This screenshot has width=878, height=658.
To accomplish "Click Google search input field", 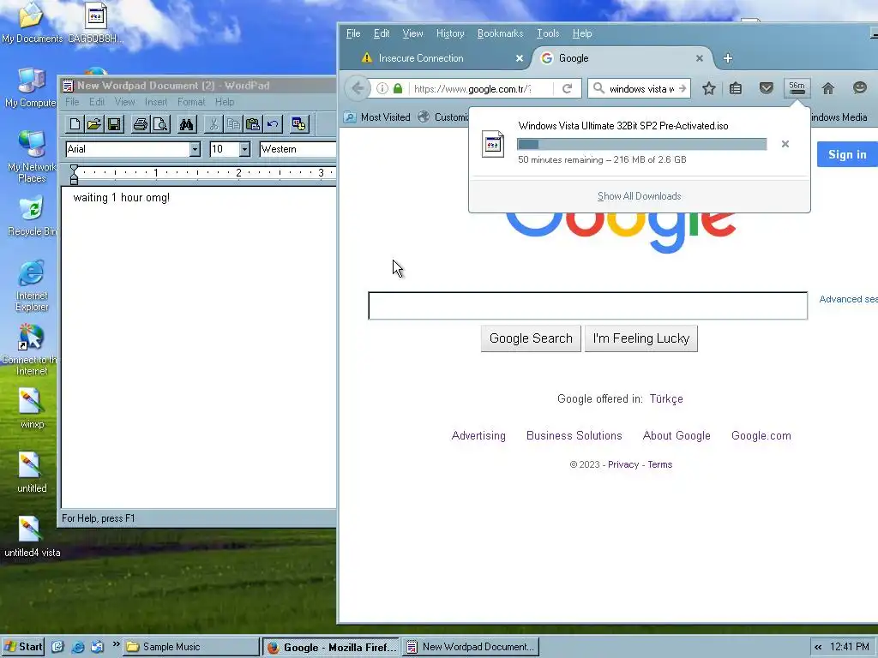I will 587,306.
